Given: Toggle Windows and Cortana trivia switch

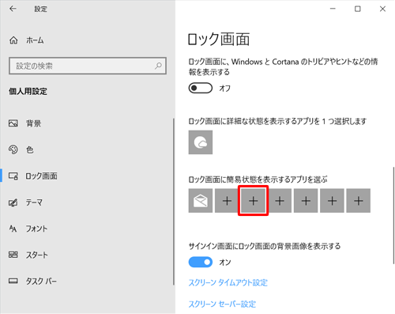Looking at the screenshot, I should pyautogui.click(x=201, y=88).
